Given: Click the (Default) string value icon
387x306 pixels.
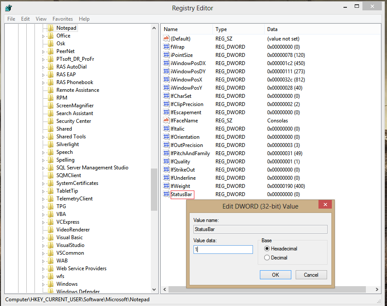Looking at the screenshot, I should coord(166,38).
